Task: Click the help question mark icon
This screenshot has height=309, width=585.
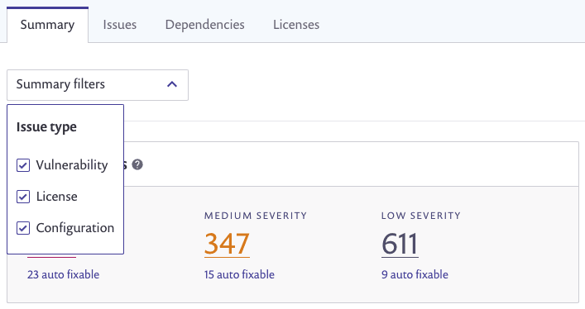Action: [137, 164]
